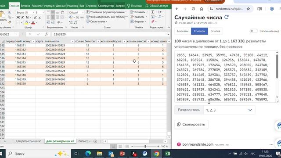Click the fill color yellow bucket swatch

[26, 22]
